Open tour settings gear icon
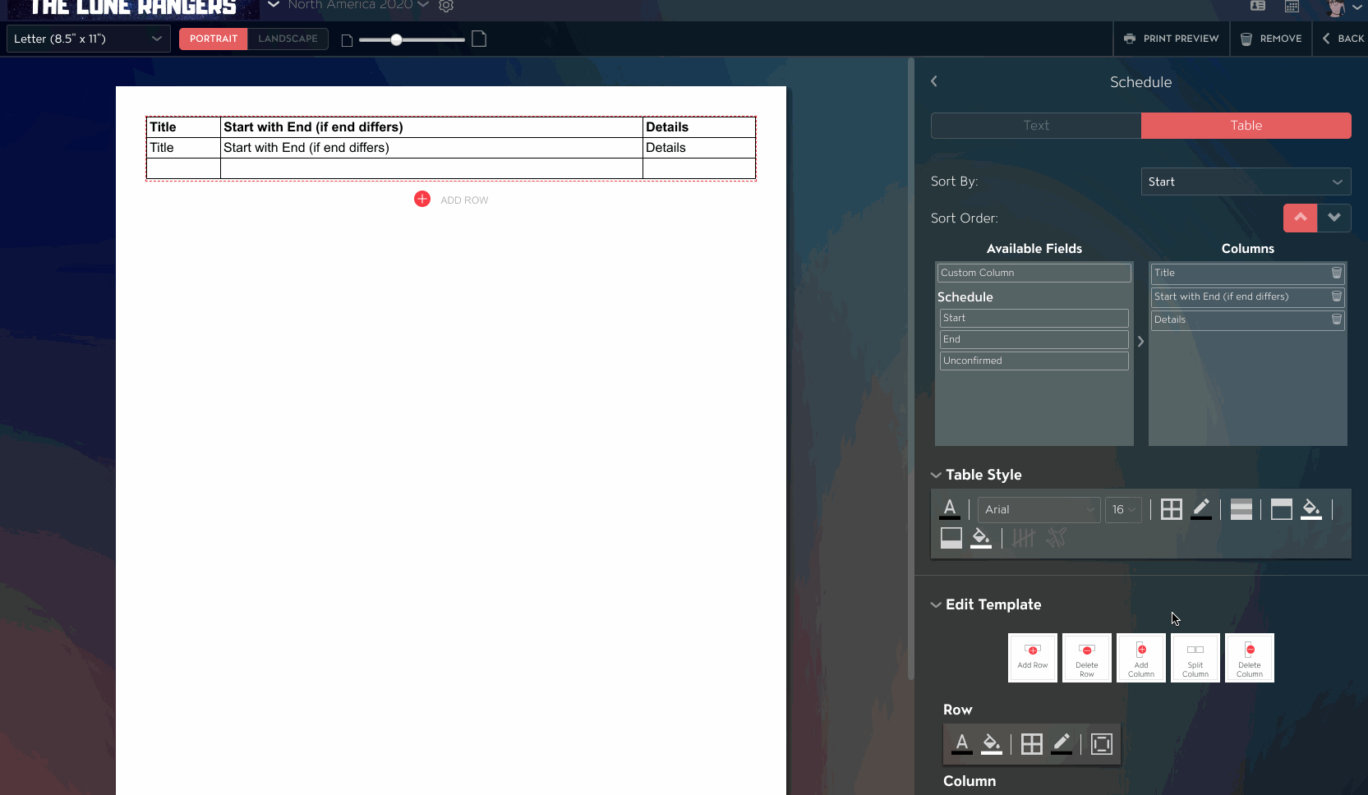The height and width of the screenshot is (795, 1368). [446, 6]
